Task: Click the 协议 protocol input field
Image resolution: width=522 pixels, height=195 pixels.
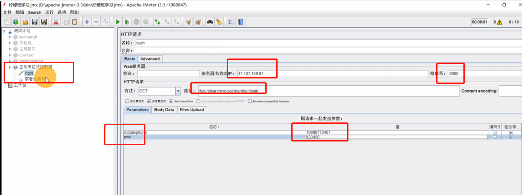Action: coord(168,73)
